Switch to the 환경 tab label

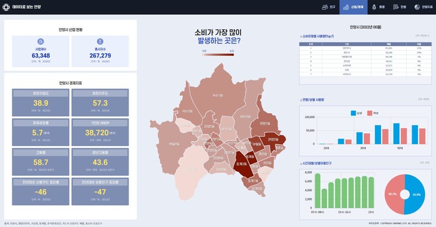pos(382,7)
